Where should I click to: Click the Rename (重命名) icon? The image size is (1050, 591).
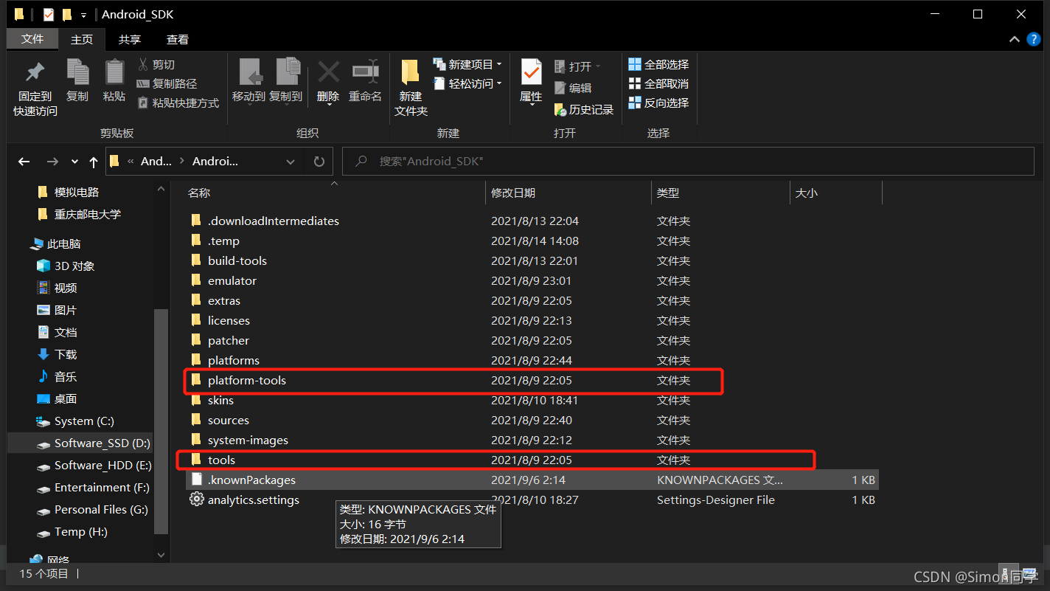[x=365, y=72]
